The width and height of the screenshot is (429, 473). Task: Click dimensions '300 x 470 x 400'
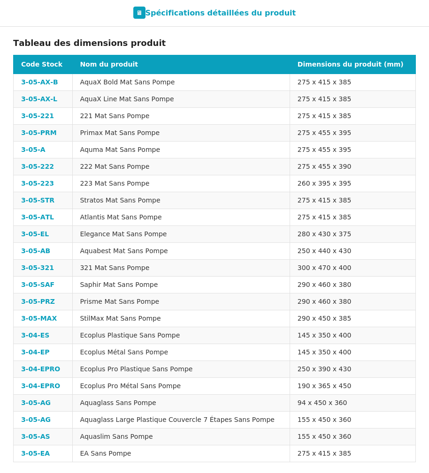pos(324,268)
